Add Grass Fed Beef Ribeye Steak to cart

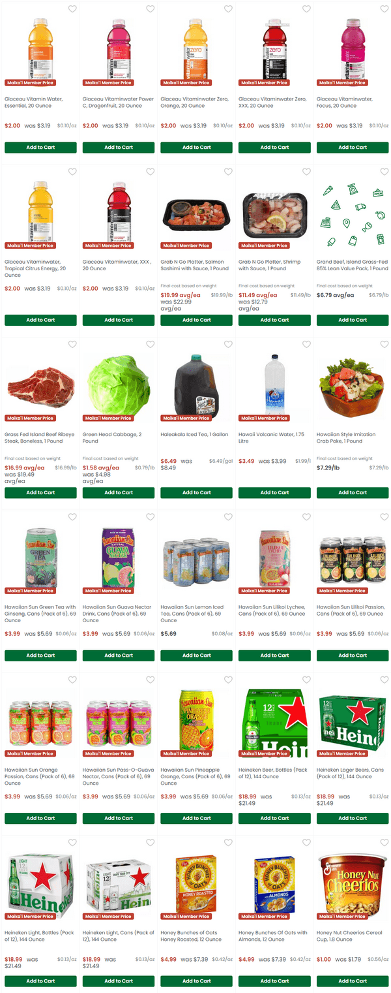40,493
